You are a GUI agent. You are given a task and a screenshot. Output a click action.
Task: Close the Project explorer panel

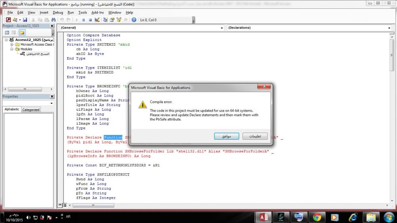tap(52, 26)
